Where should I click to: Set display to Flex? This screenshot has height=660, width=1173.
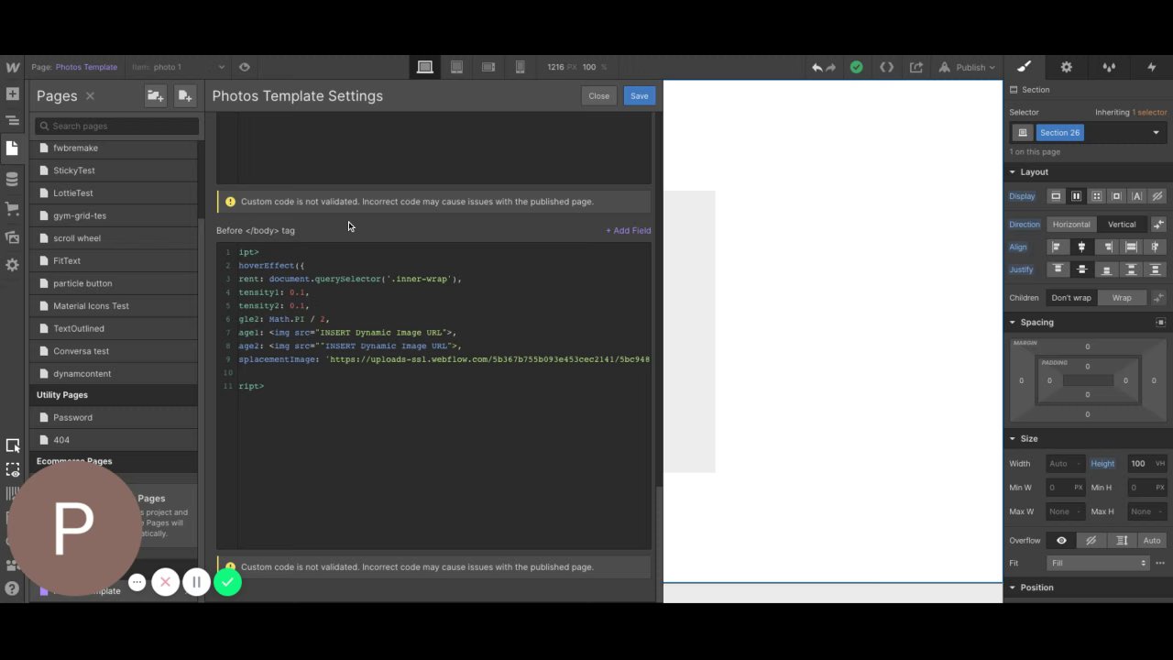pos(1076,196)
